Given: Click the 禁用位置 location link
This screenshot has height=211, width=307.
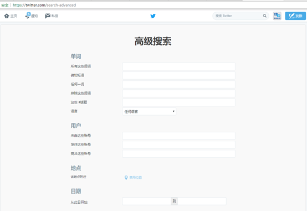Looking at the screenshot, I should point(135,178).
